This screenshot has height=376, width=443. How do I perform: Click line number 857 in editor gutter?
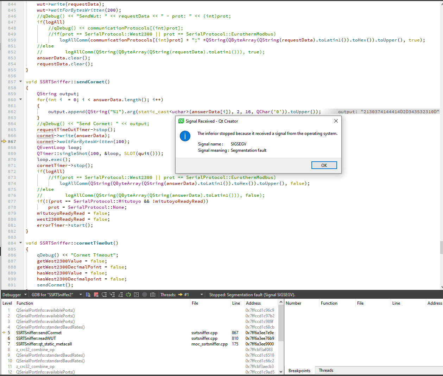pos(12,82)
